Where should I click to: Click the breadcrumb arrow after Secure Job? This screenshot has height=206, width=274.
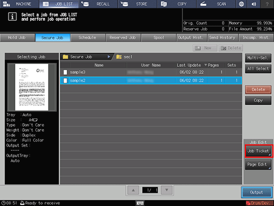pyautogui.click(x=109, y=57)
